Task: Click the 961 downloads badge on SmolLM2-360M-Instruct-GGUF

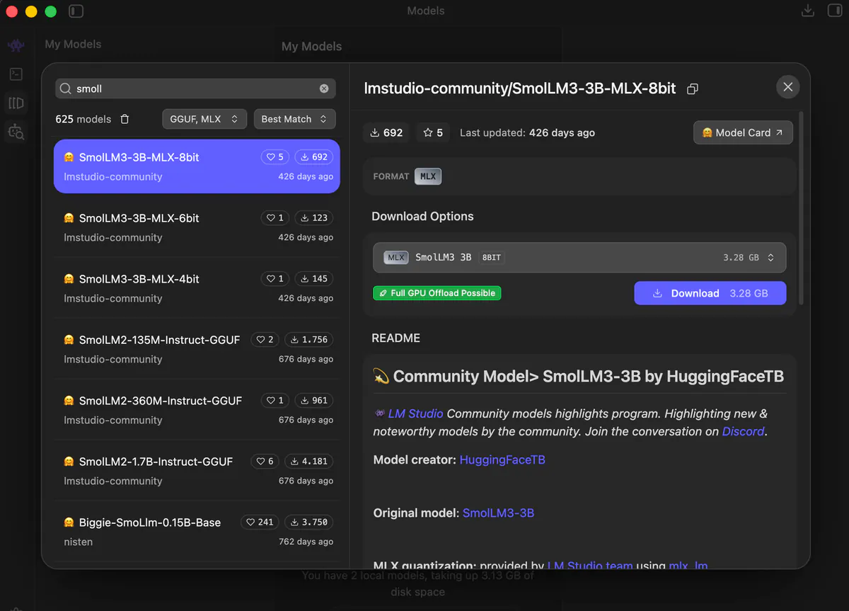Action: 313,401
